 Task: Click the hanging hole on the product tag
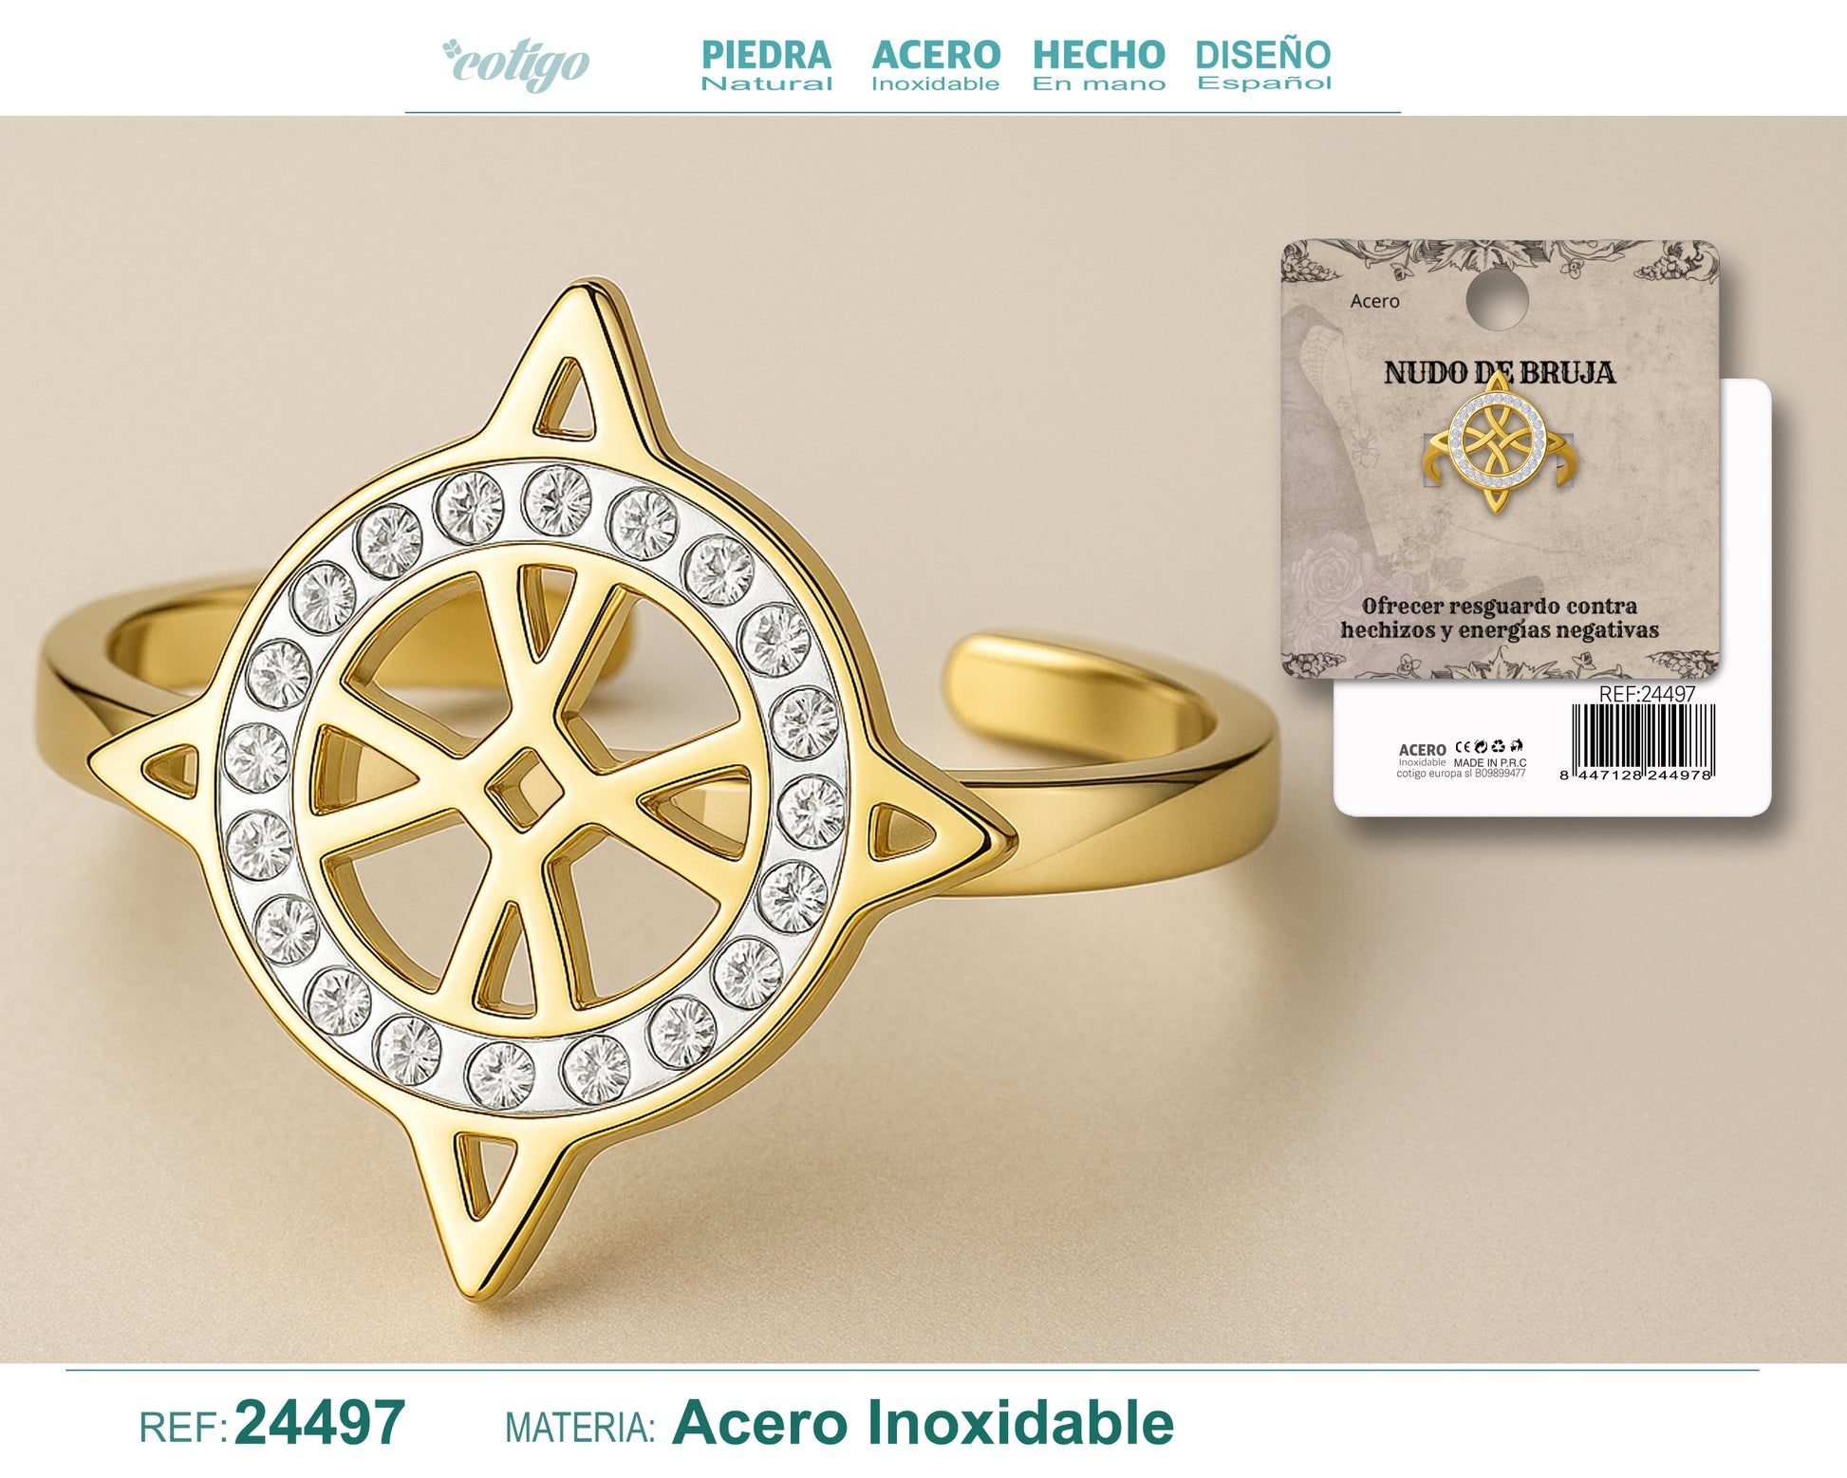[1497, 300]
